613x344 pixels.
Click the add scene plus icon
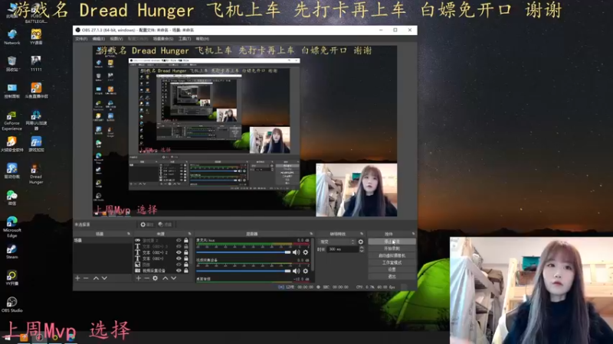pos(77,278)
